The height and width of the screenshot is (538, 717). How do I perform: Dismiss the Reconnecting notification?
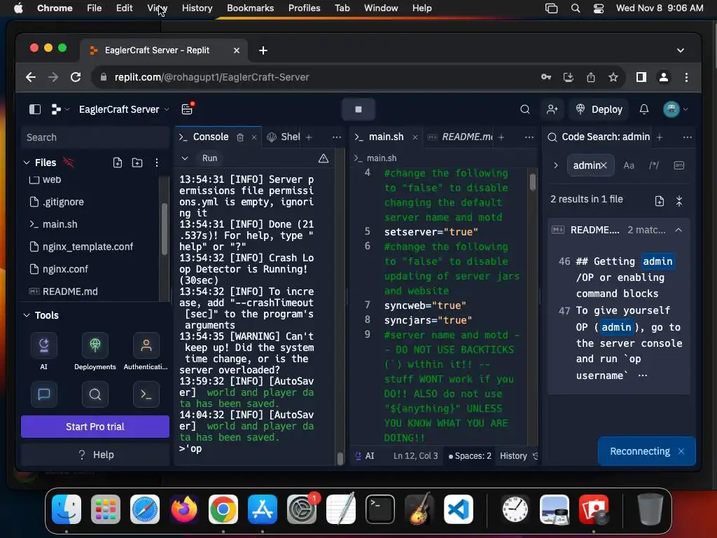(x=681, y=451)
